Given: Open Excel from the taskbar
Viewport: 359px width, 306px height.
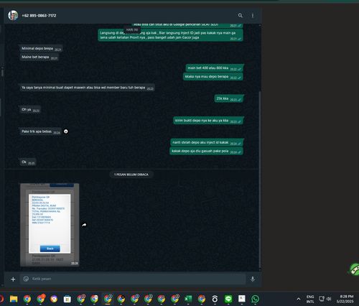Looking at the screenshot, I should coord(188,299).
